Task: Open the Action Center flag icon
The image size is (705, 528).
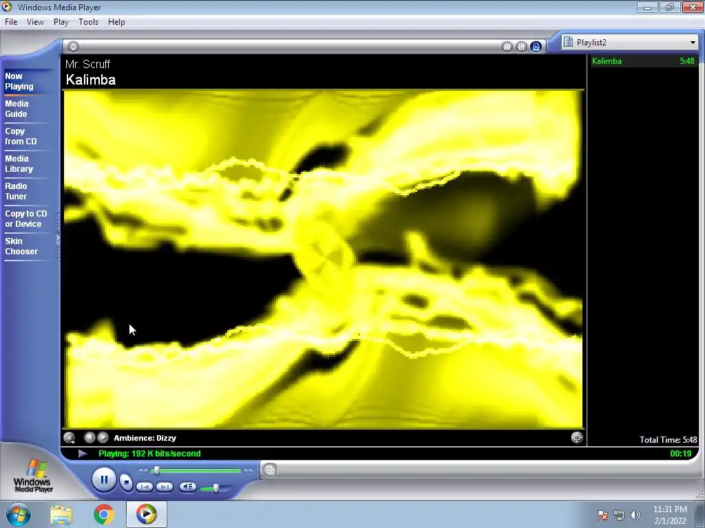Action: (x=602, y=515)
